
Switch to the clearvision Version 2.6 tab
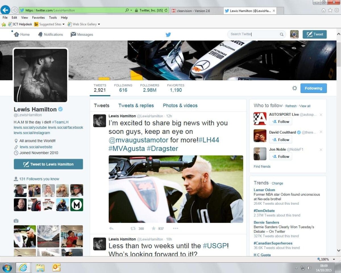coord(196,11)
